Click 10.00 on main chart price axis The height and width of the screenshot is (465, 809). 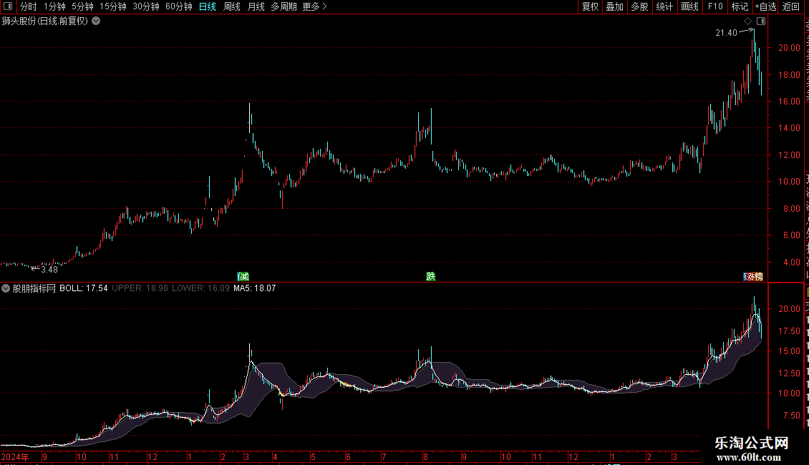[789, 182]
